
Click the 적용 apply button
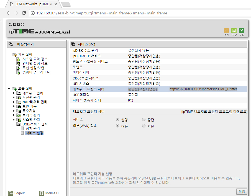click(x=242, y=191)
